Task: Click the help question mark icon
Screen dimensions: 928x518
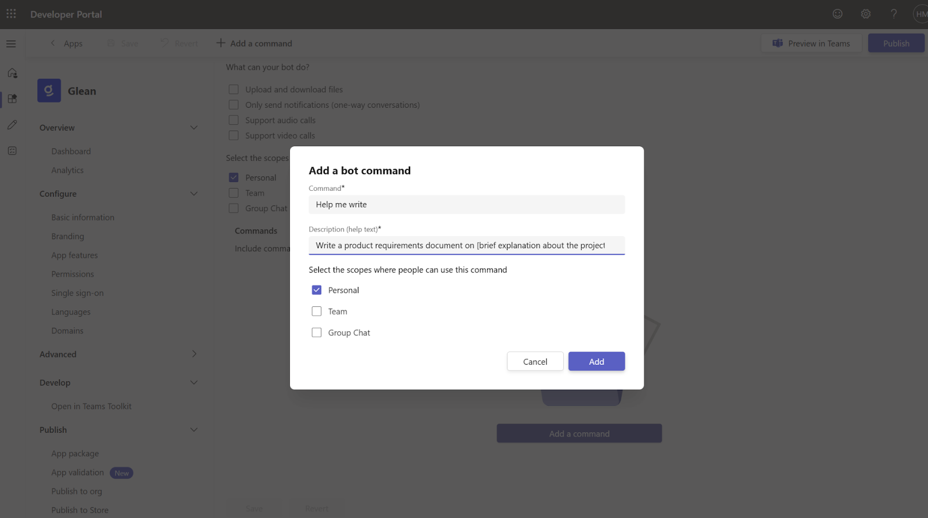Action: 894,14
